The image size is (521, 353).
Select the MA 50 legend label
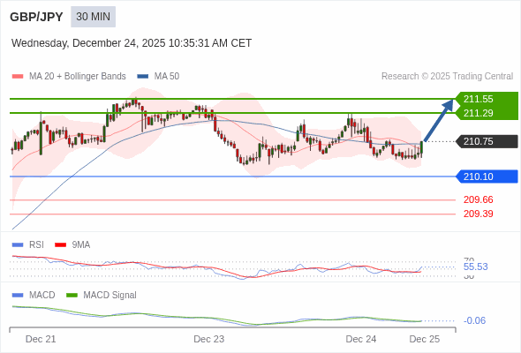point(167,77)
